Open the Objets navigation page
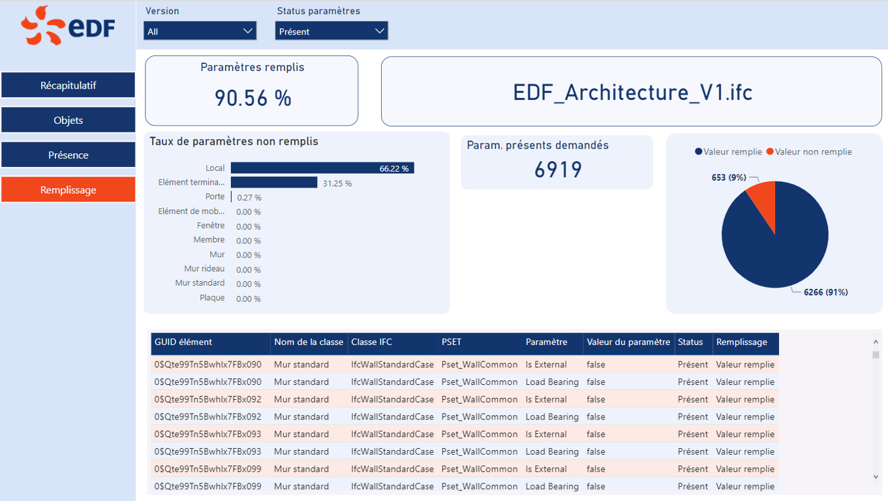The image size is (888, 501). point(68,120)
